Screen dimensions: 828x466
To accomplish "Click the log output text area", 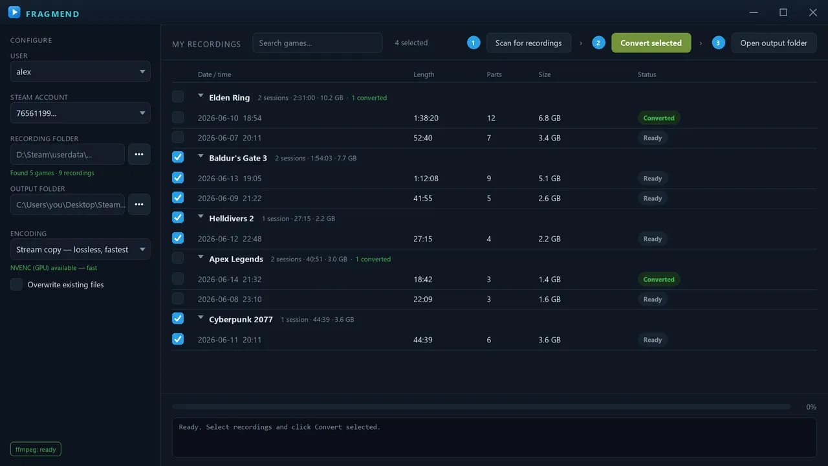I will coord(494,438).
